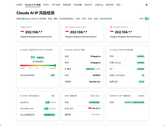
Task: Click the 刷新 button in availability card
Action: coord(53,96)
